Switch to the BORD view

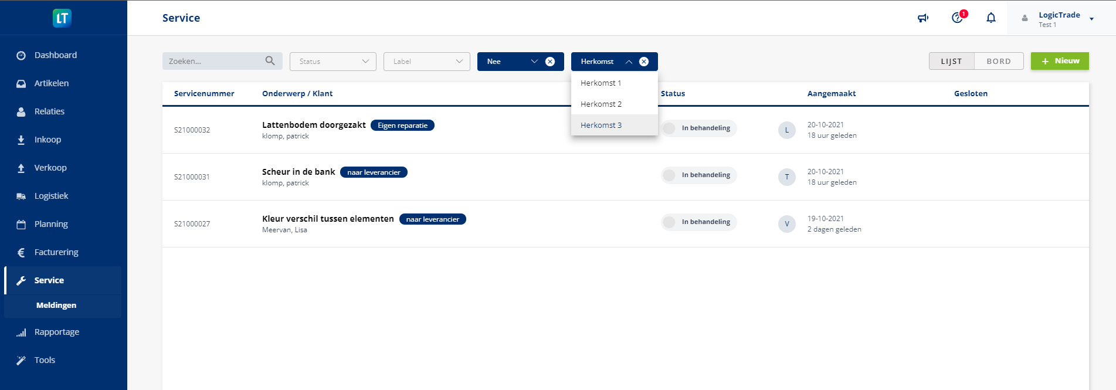998,62
